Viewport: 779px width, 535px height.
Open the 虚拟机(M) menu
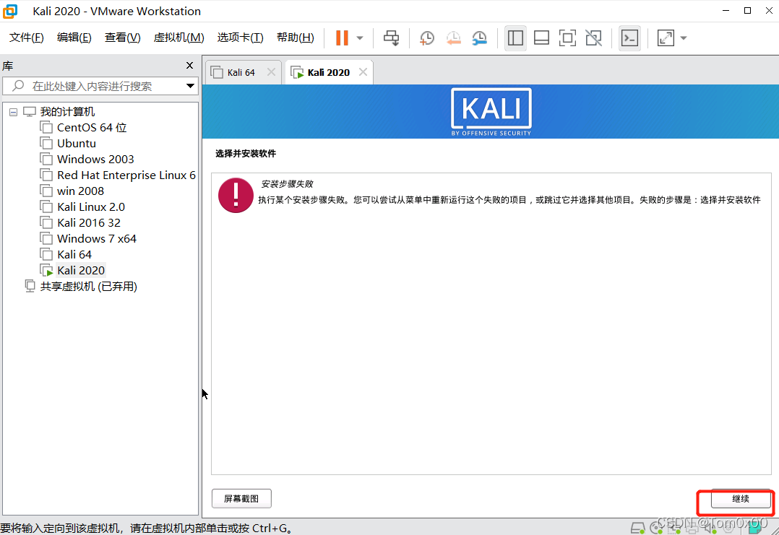pyautogui.click(x=179, y=38)
